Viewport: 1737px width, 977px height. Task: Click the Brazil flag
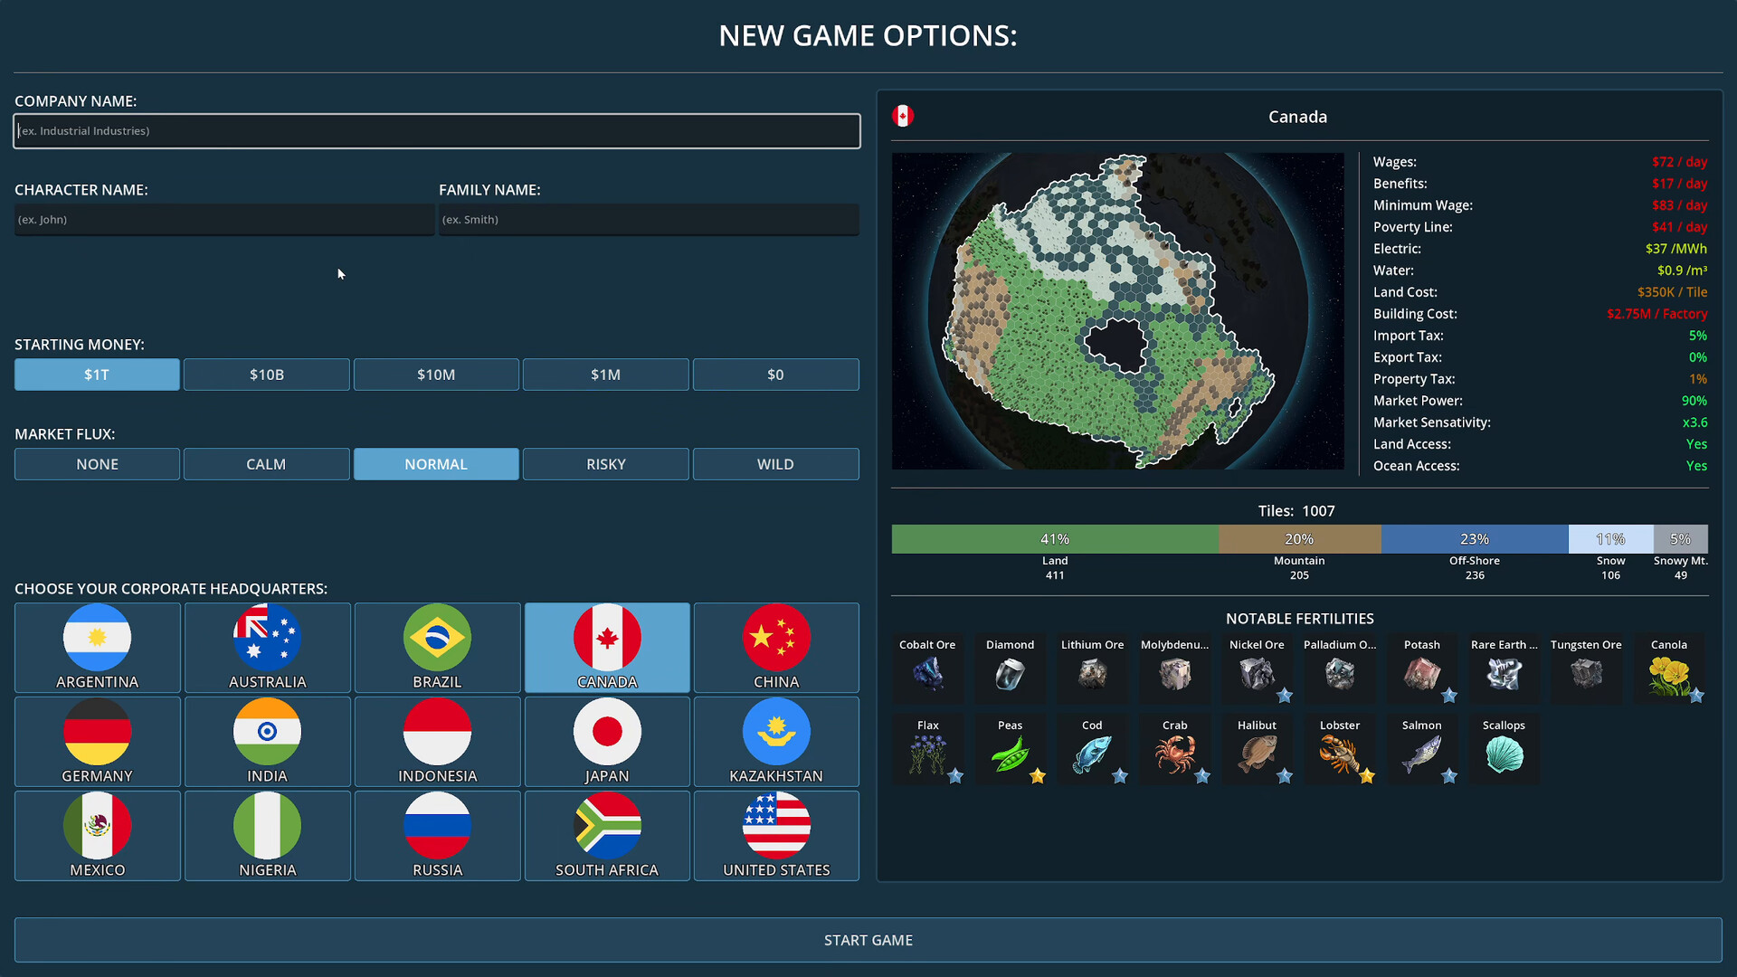[x=437, y=647]
